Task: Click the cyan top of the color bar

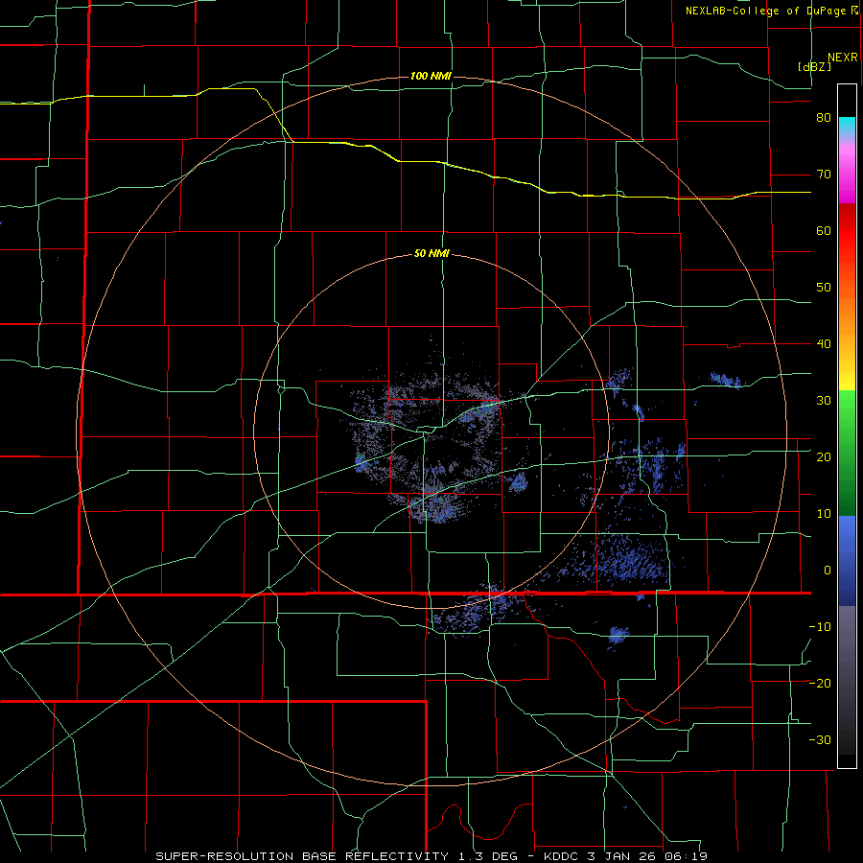Action: [x=847, y=125]
